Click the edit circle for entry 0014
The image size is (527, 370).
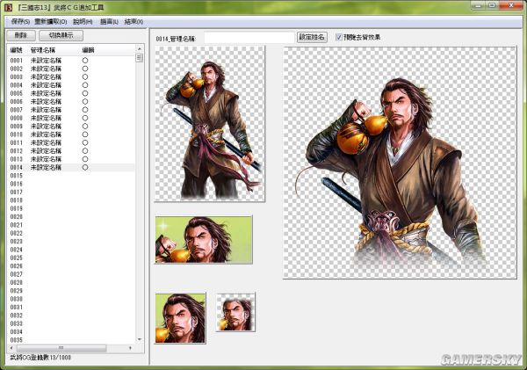(x=85, y=167)
